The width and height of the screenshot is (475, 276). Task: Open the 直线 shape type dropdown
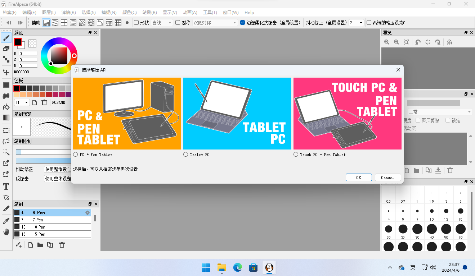[x=162, y=23]
